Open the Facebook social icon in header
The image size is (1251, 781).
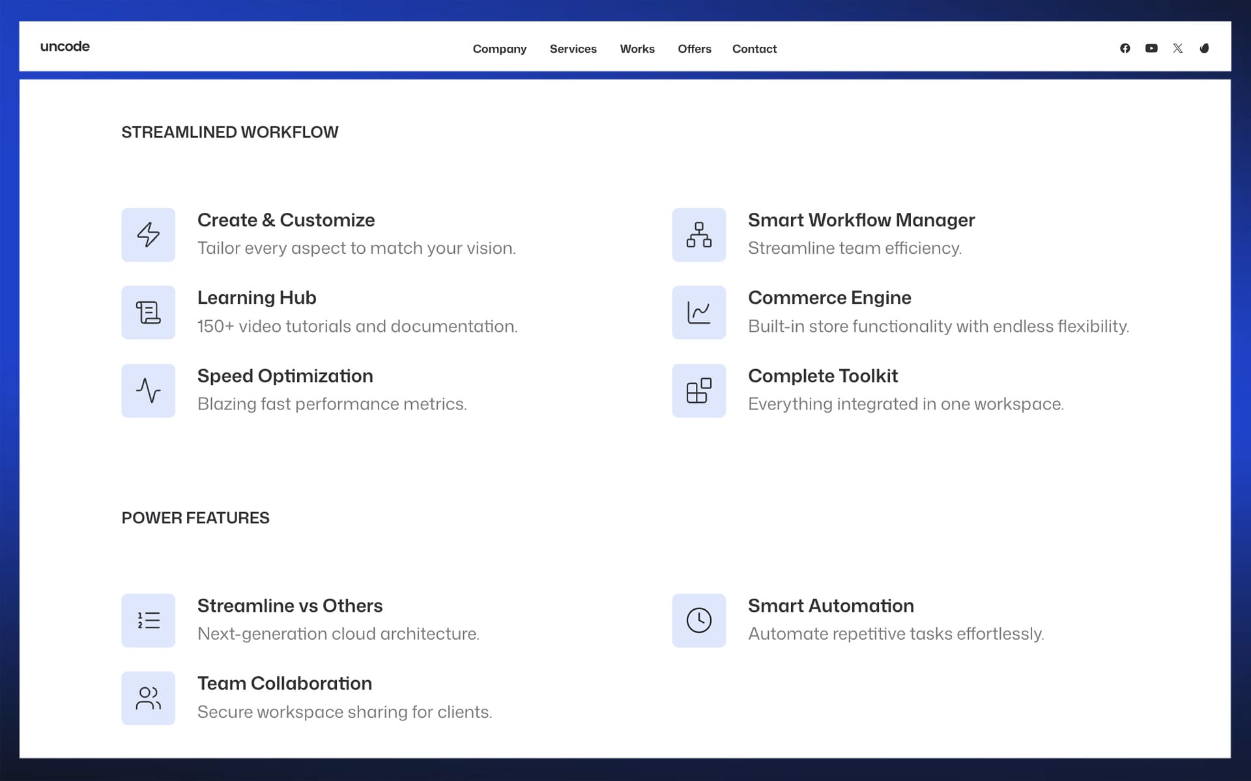pyautogui.click(x=1125, y=48)
